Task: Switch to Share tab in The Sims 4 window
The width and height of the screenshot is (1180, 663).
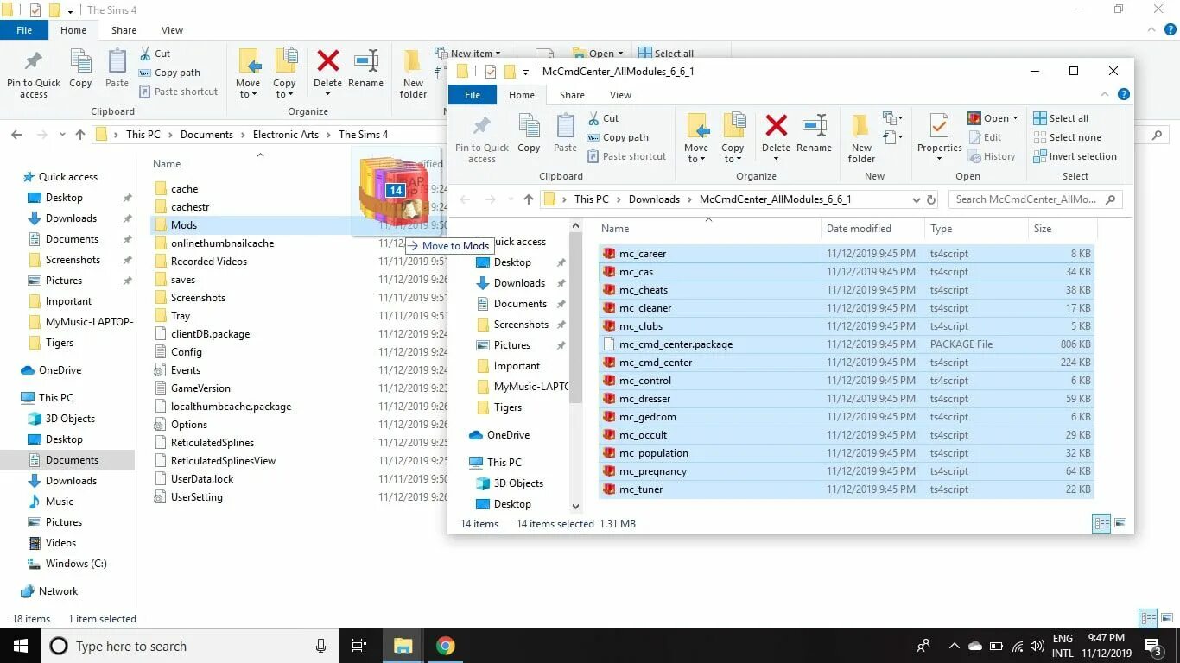Action: (x=124, y=30)
